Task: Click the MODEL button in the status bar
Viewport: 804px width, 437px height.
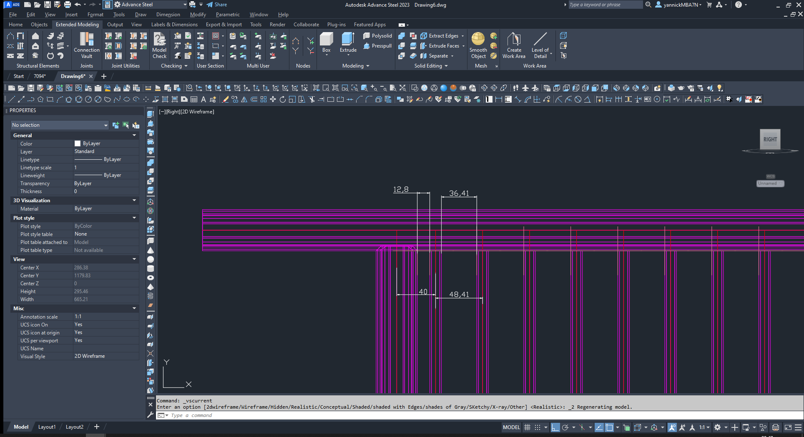Action: point(511,427)
